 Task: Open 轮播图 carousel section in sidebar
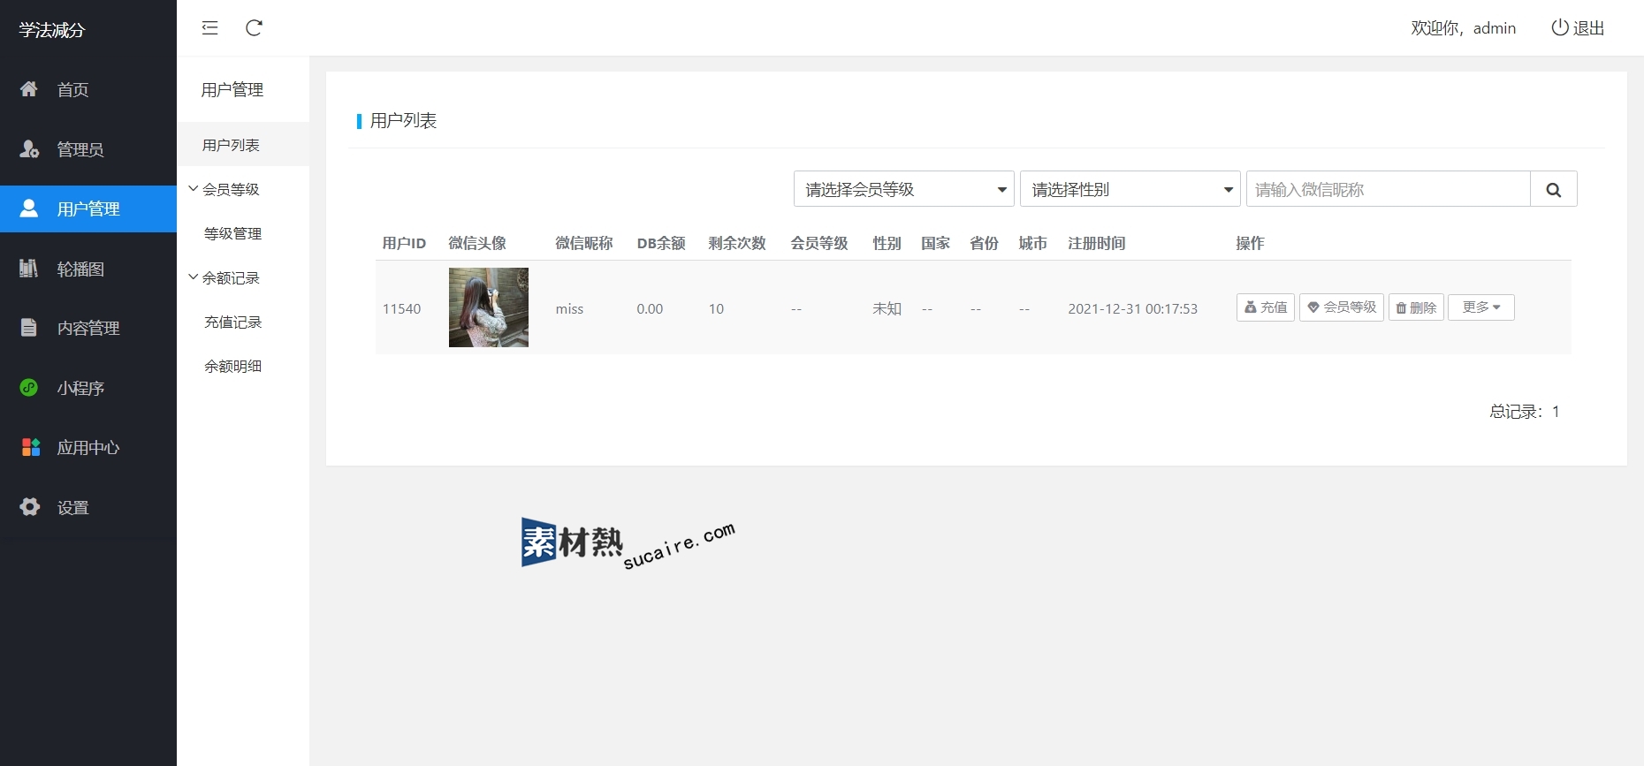80,269
